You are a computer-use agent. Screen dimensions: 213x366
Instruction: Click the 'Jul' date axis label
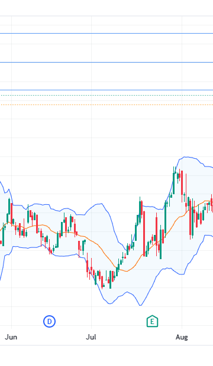click(x=91, y=337)
